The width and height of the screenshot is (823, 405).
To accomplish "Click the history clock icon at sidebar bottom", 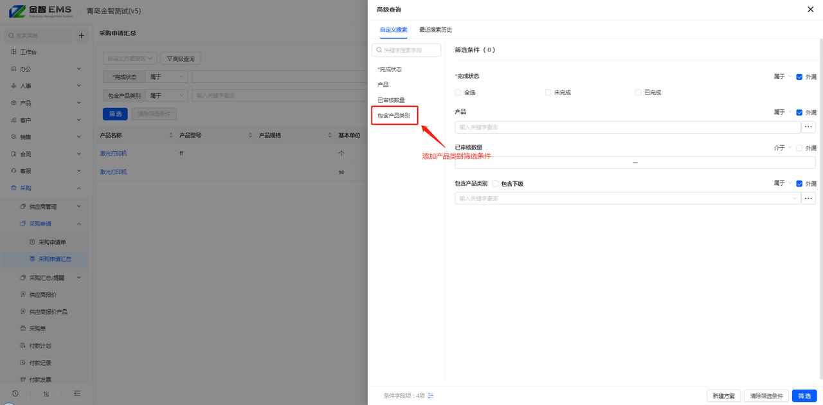I will tap(15, 393).
